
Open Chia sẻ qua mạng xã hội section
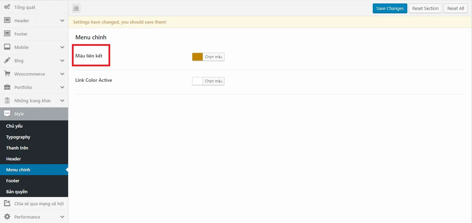click(x=34, y=204)
